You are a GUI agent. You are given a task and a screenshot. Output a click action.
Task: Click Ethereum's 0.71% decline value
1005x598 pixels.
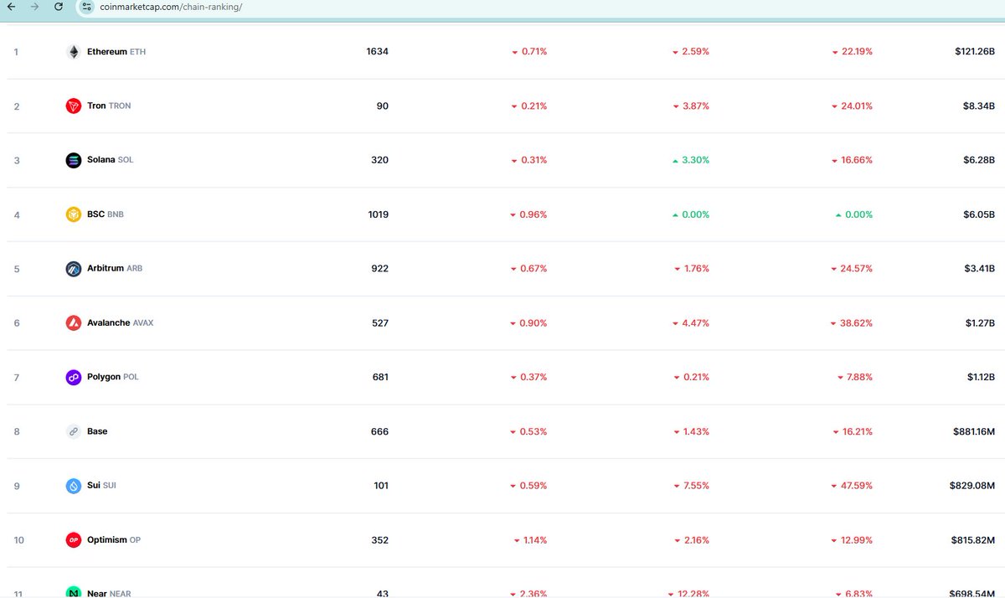(x=529, y=52)
